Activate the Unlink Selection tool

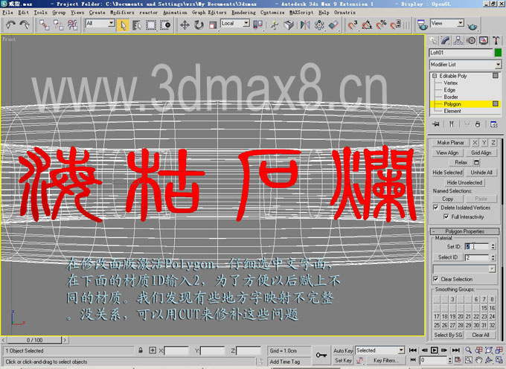(x=58, y=25)
